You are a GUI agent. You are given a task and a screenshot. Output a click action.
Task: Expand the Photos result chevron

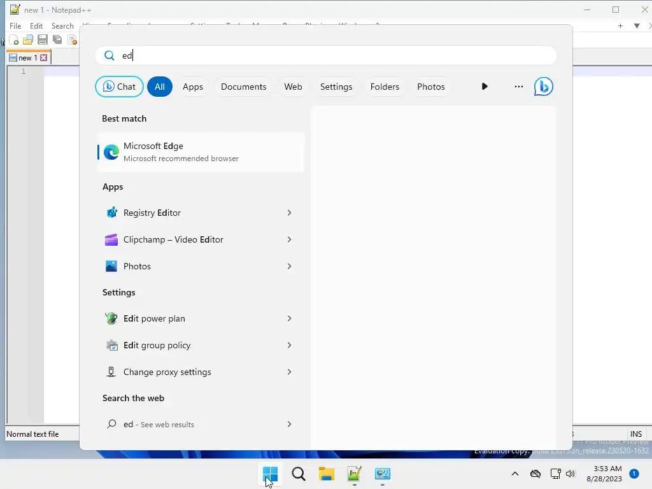[x=290, y=266]
